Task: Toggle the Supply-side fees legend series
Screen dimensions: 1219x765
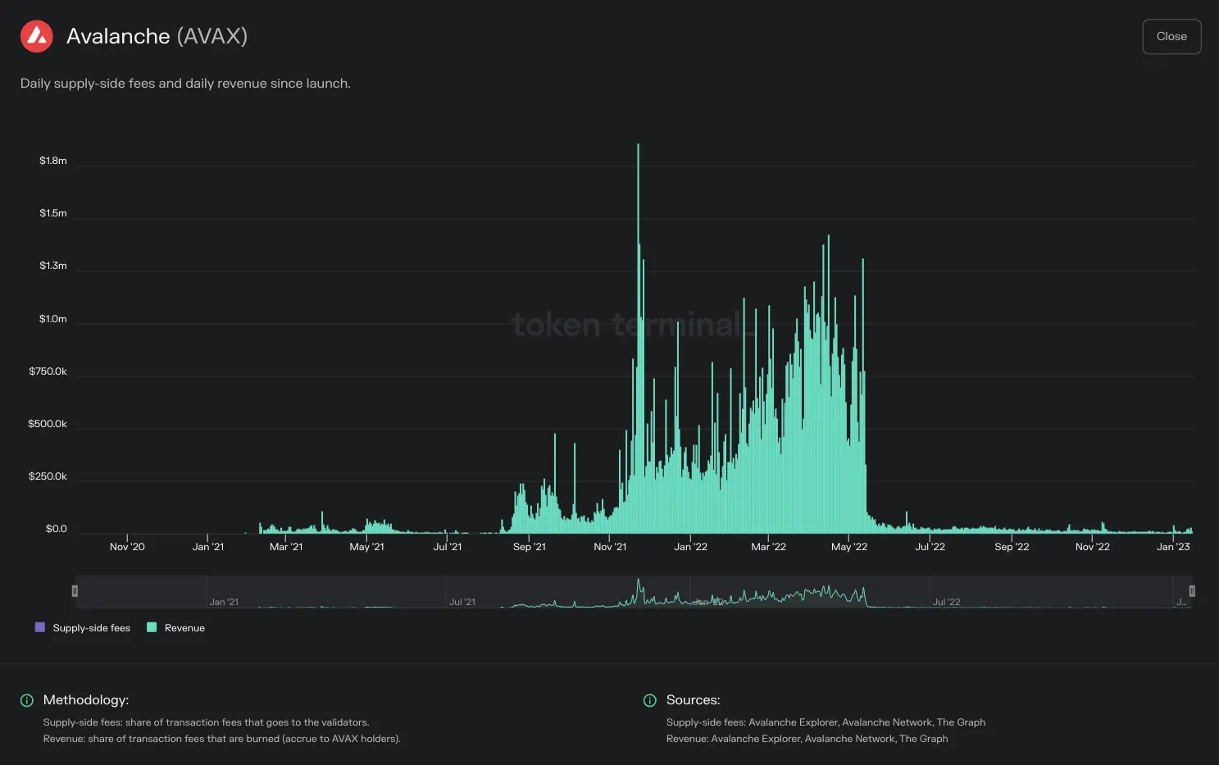Action: pos(83,628)
